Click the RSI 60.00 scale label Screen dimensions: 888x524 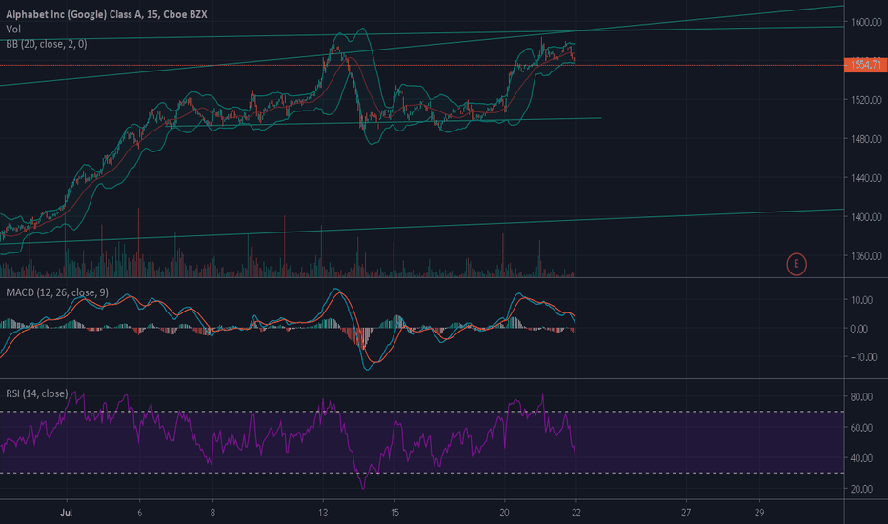click(861, 428)
